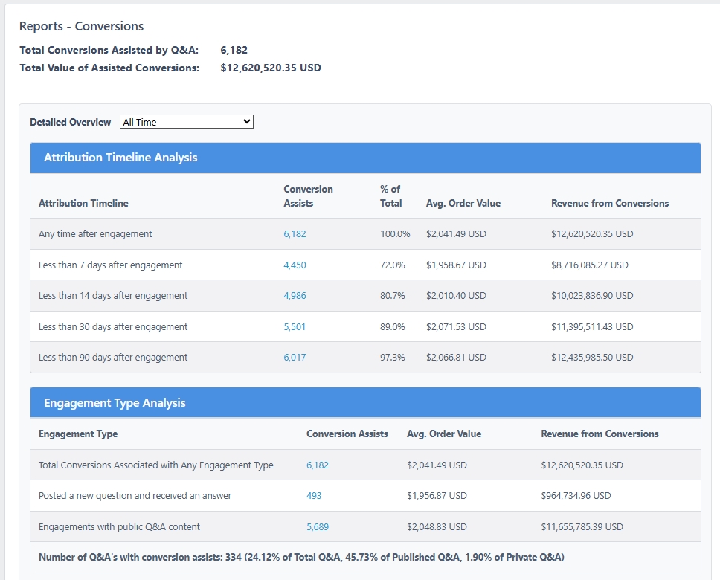This screenshot has height=580, width=720.
Task: Click the 4,986 conversion assists link
Action: point(295,296)
